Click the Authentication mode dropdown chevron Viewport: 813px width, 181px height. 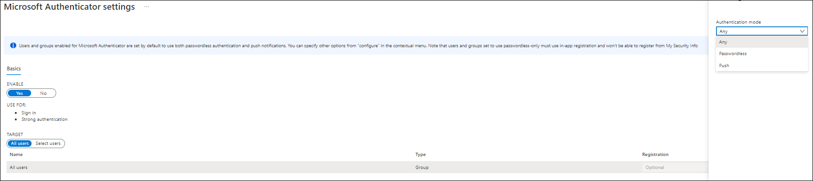click(802, 31)
